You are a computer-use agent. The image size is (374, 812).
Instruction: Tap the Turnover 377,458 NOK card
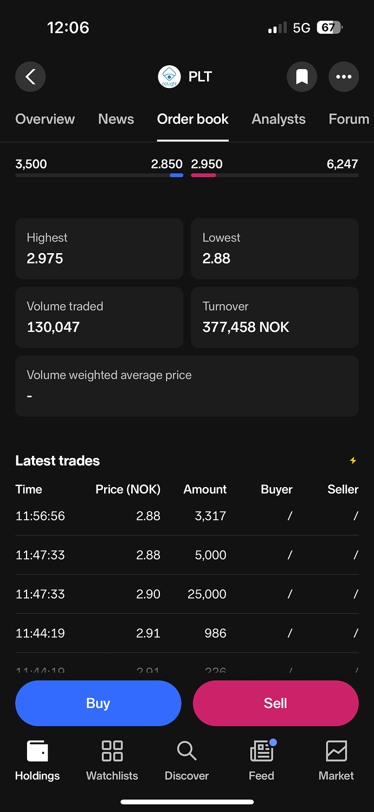pos(275,317)
